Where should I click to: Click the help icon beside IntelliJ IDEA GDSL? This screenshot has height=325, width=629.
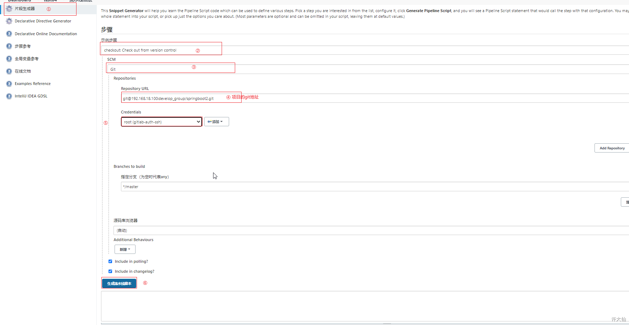coord(9,96)
